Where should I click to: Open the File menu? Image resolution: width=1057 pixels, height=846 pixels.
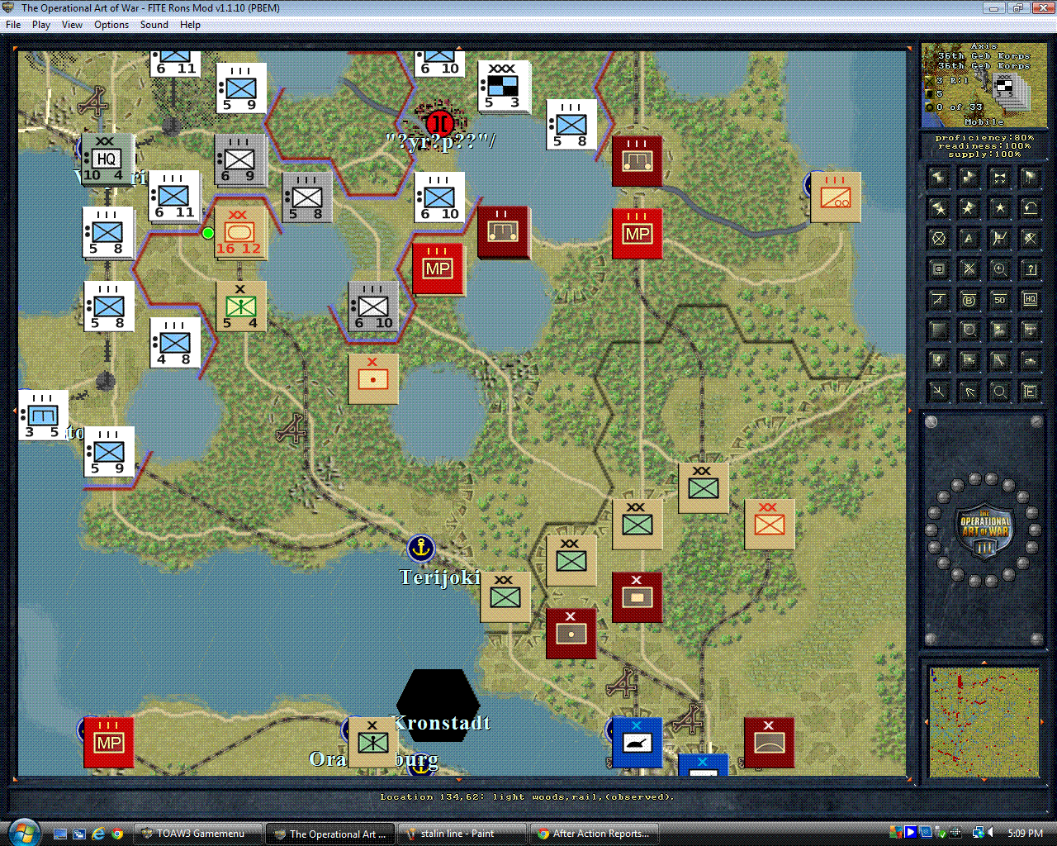click(x=13, y=25)
